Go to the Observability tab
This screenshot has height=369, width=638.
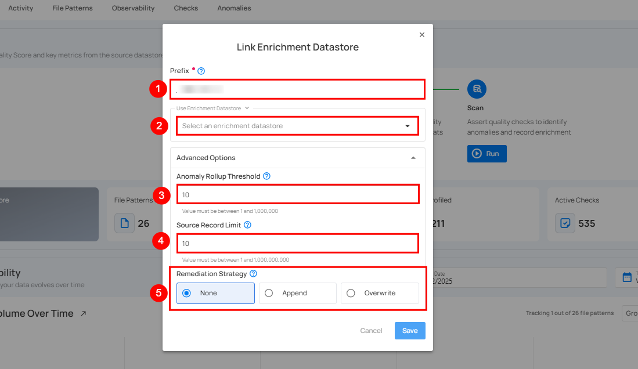pos(133,8)
